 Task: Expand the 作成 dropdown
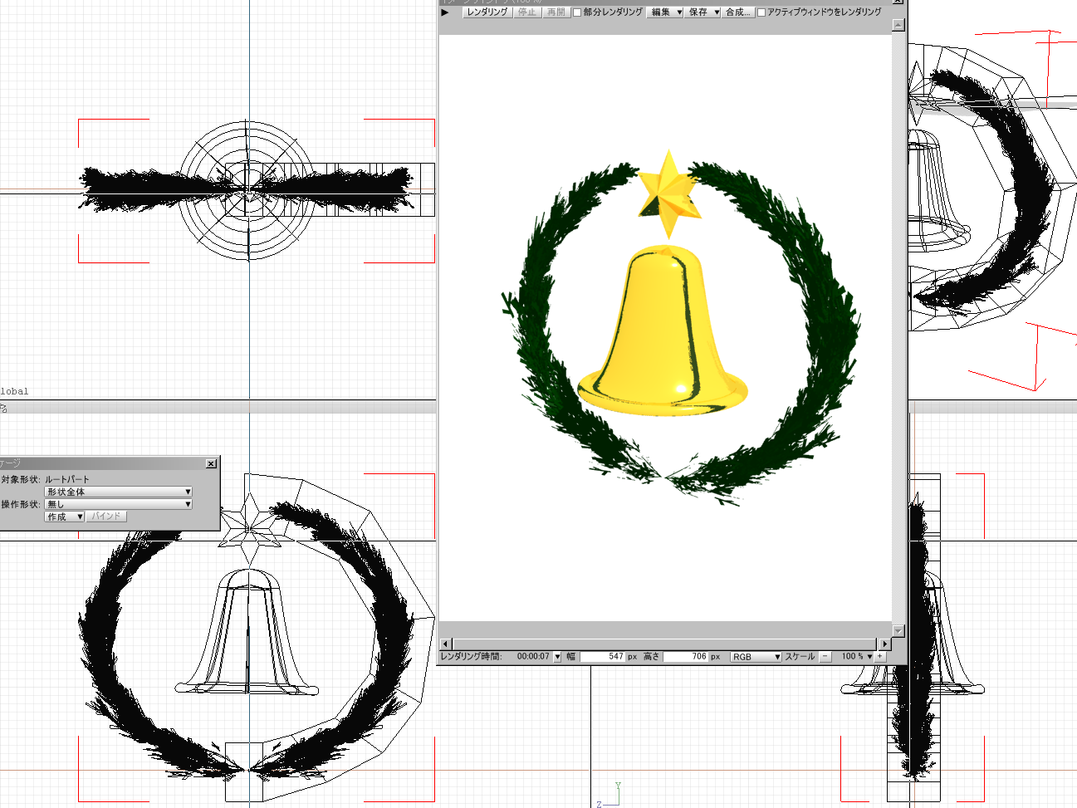(x=64, y=517)
